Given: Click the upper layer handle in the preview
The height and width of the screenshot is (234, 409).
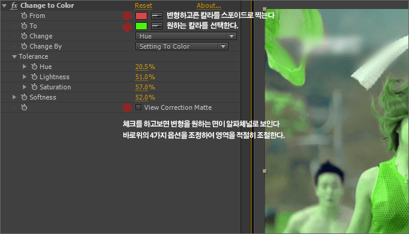Looking at the screenshot, I should (265, 9).
